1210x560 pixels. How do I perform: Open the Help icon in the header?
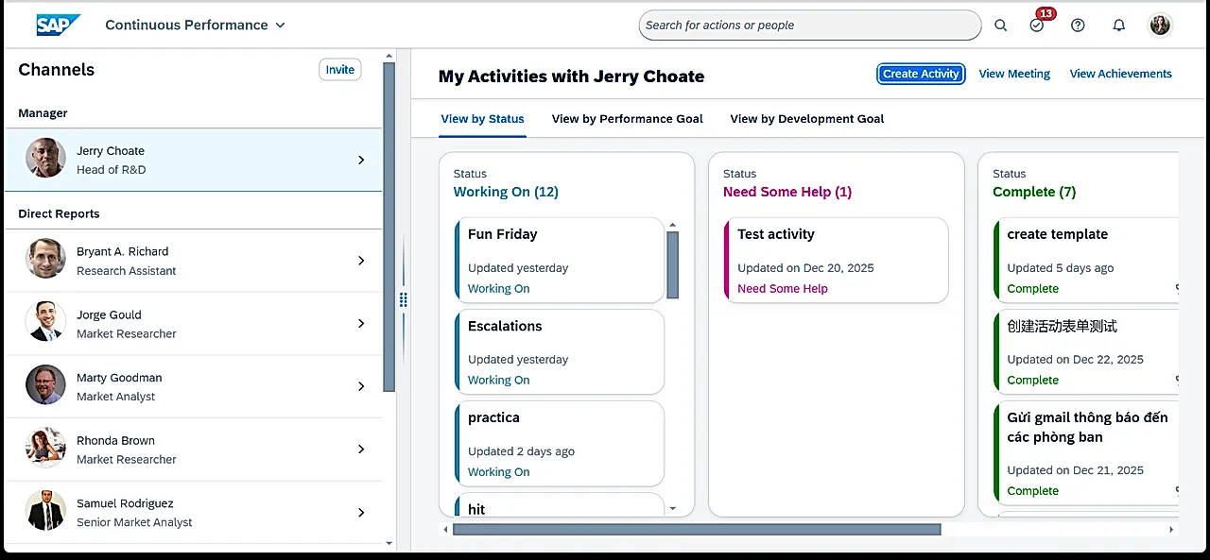tap(1078, 25)
